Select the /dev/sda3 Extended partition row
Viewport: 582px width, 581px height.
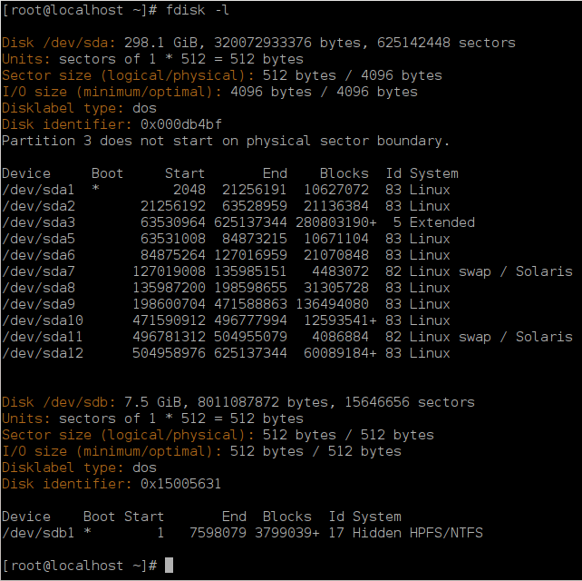238,222
